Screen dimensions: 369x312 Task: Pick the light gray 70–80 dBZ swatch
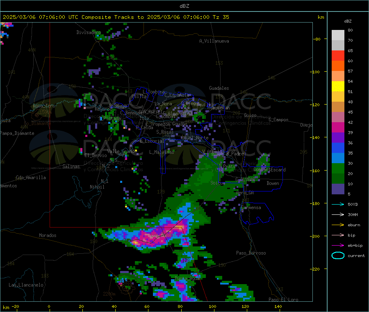(x=338, y=35)
